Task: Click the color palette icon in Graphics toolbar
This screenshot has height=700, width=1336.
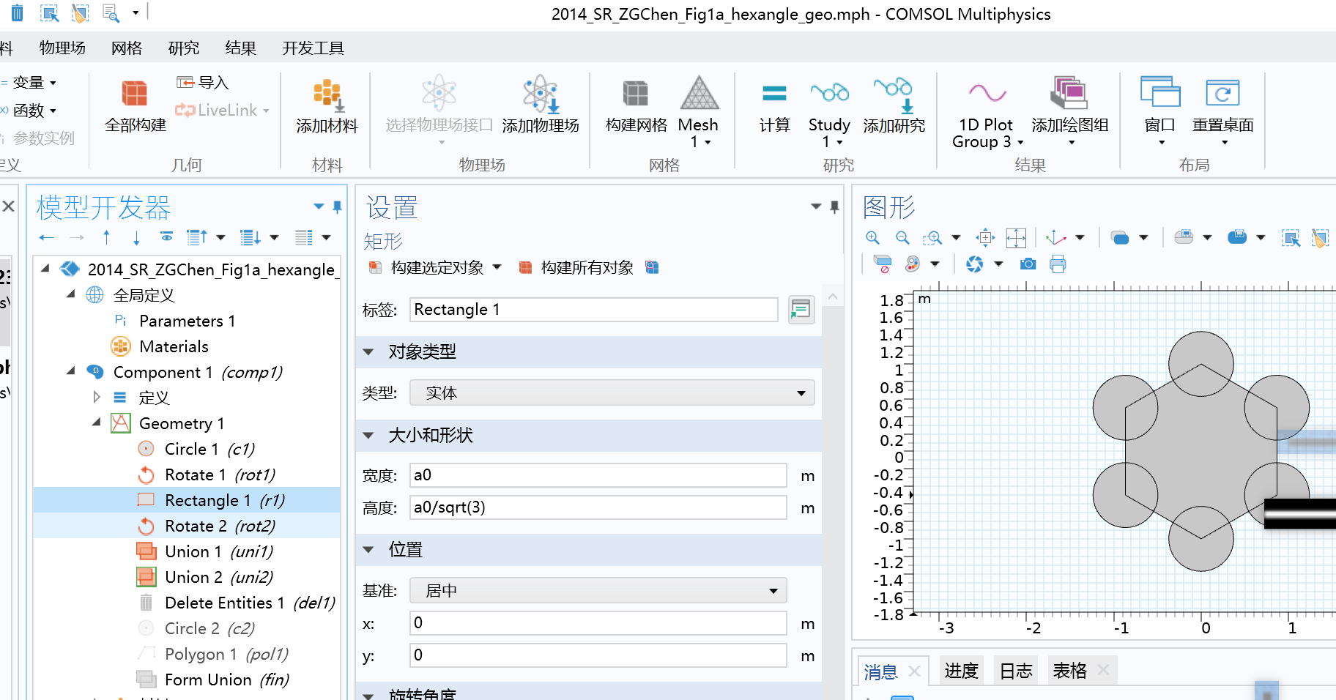Action: click(x=913, y=264)
